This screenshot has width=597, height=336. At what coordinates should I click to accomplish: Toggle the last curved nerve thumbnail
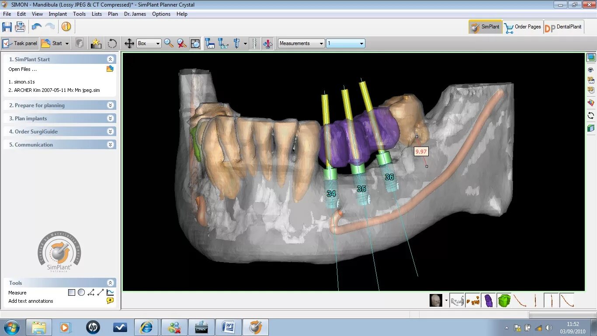[x=567, y=300]
